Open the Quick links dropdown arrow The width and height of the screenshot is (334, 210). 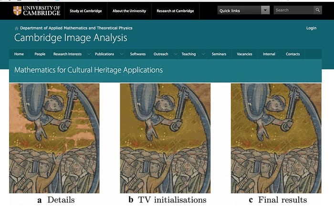pyautogui.click(x=265, y=10)
